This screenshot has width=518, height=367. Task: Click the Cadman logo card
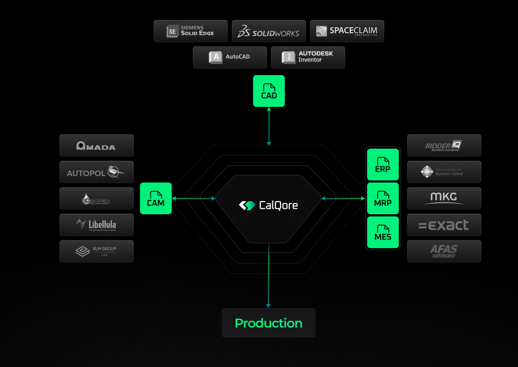[x=97, y=198]
